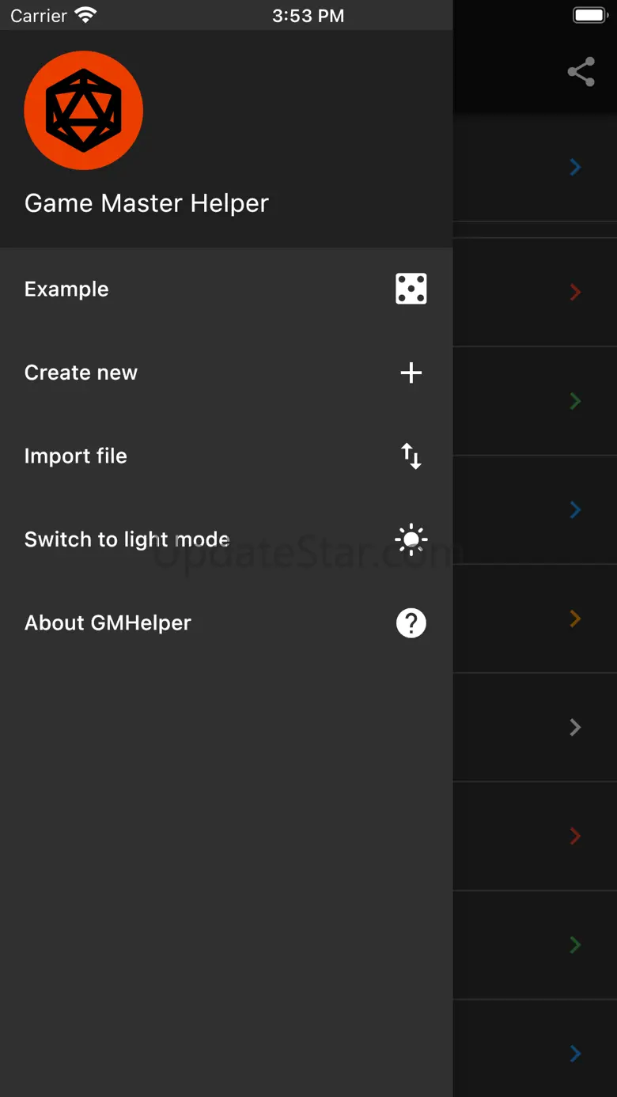Viewport: 617px width, 1097px height.
Task: Tap the orange icosahedron app logo
Action: coord(84,111)
